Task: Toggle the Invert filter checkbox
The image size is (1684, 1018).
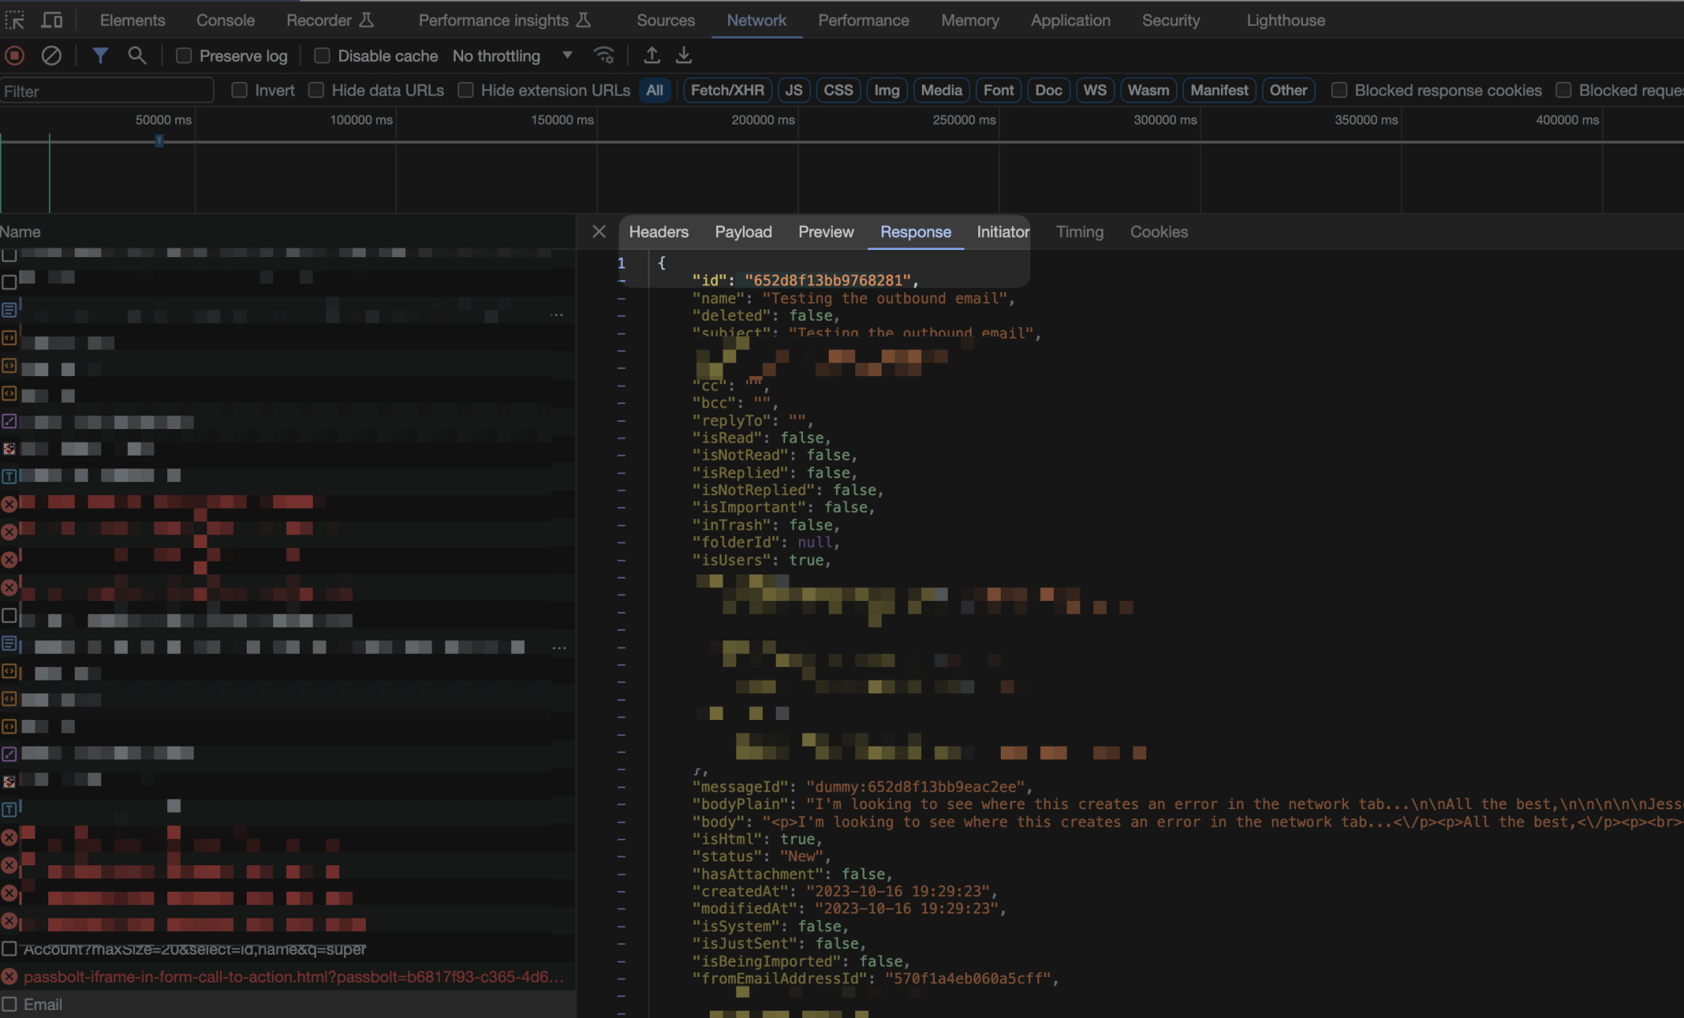Action: click(x=238, y=90)
